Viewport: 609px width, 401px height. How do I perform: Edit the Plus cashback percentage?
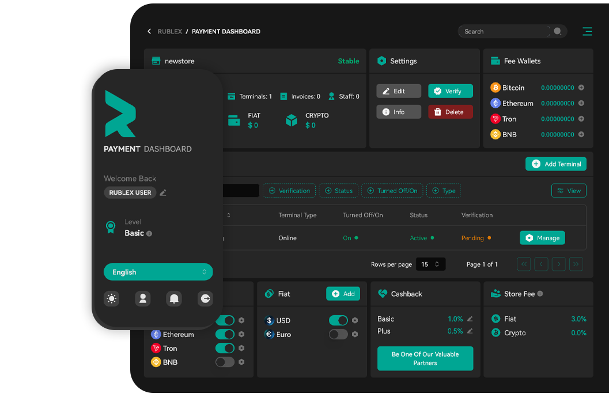pyautogui.click(x=470, y=331)
